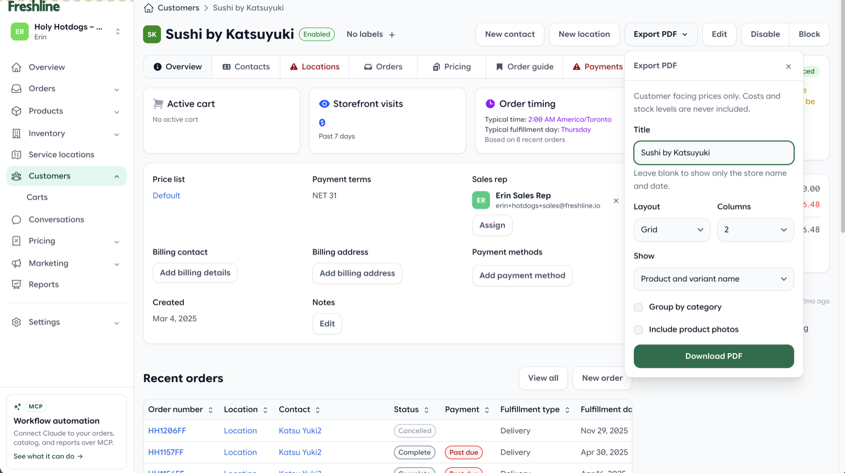Open order HH1206FF link
Image resolution: width=845 pixels, height=473 pixels.
click(167, 431)
